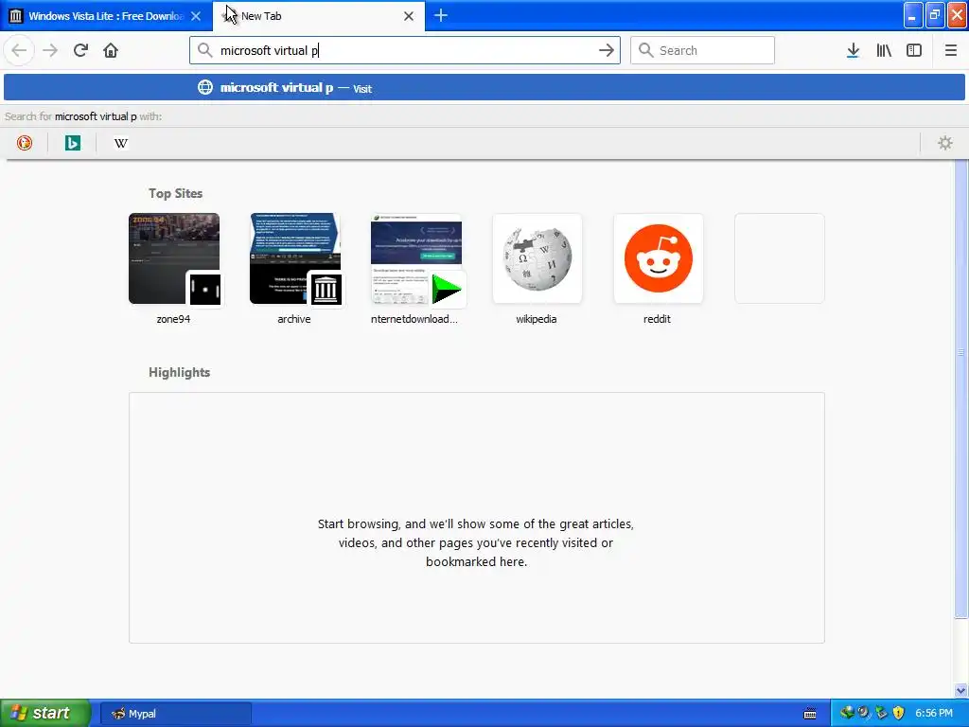The height and width of the screenshot is (727, 969).
Task: Go forward with the forward arrow button
Action: pyautogui.click(x=50, y=50)
